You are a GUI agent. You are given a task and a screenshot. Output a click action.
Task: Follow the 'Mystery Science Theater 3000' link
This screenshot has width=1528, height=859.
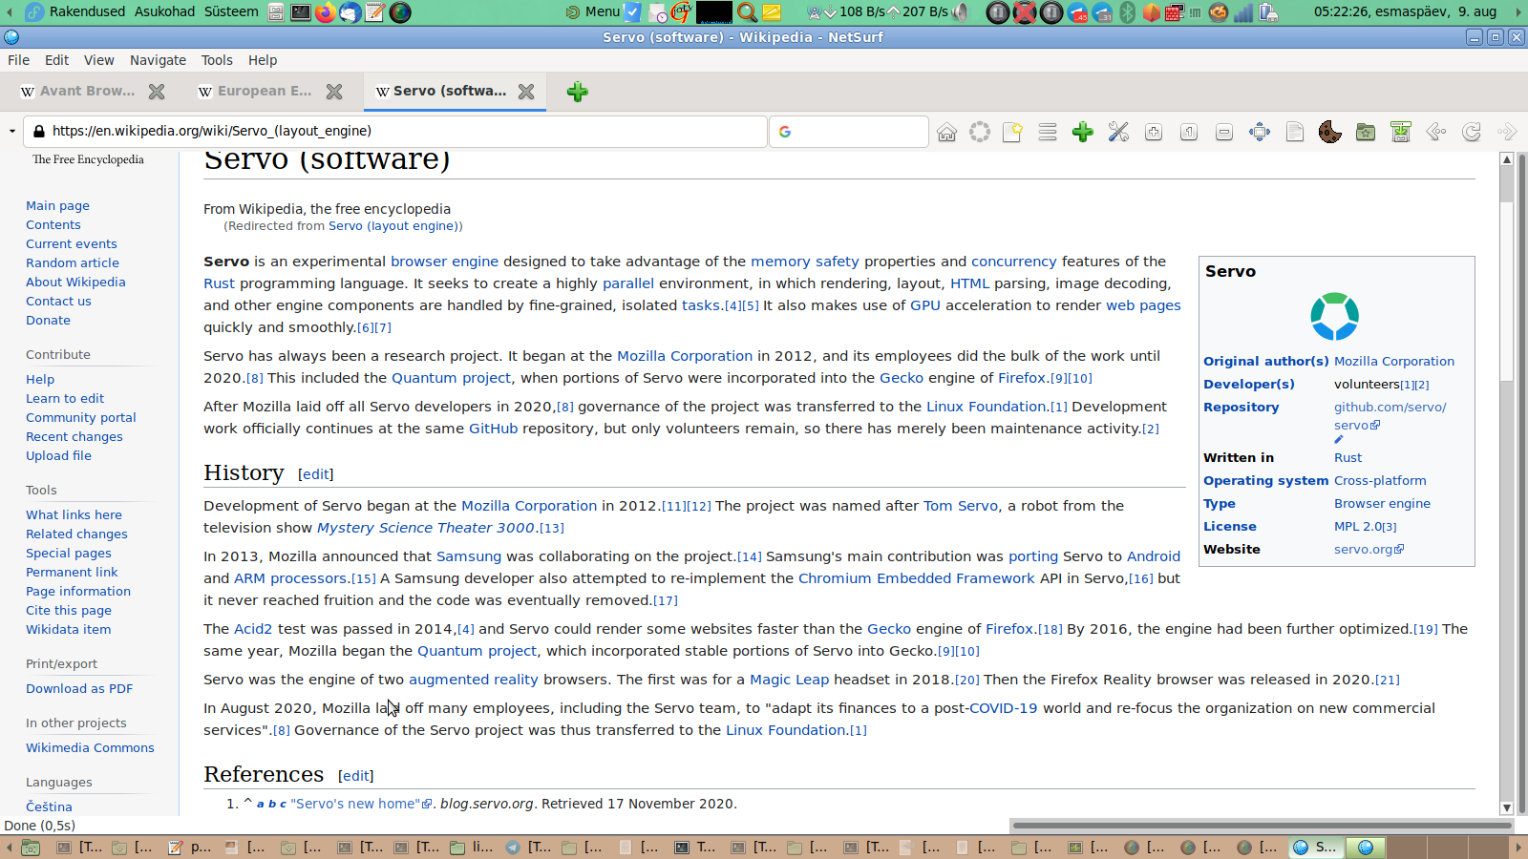426,528
